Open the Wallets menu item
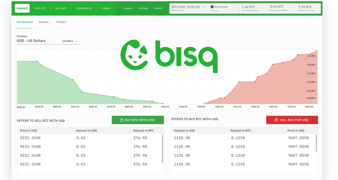This screenshot has width=338, height=180. pos(158,9)
